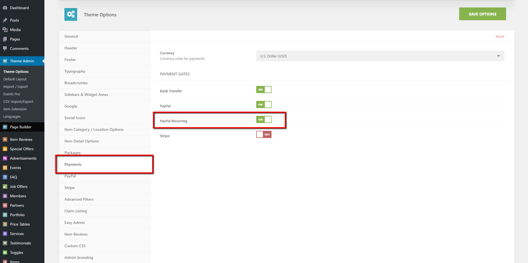Click the Reset link
Screen dimensions: 528x263
(x=500, y=37)
